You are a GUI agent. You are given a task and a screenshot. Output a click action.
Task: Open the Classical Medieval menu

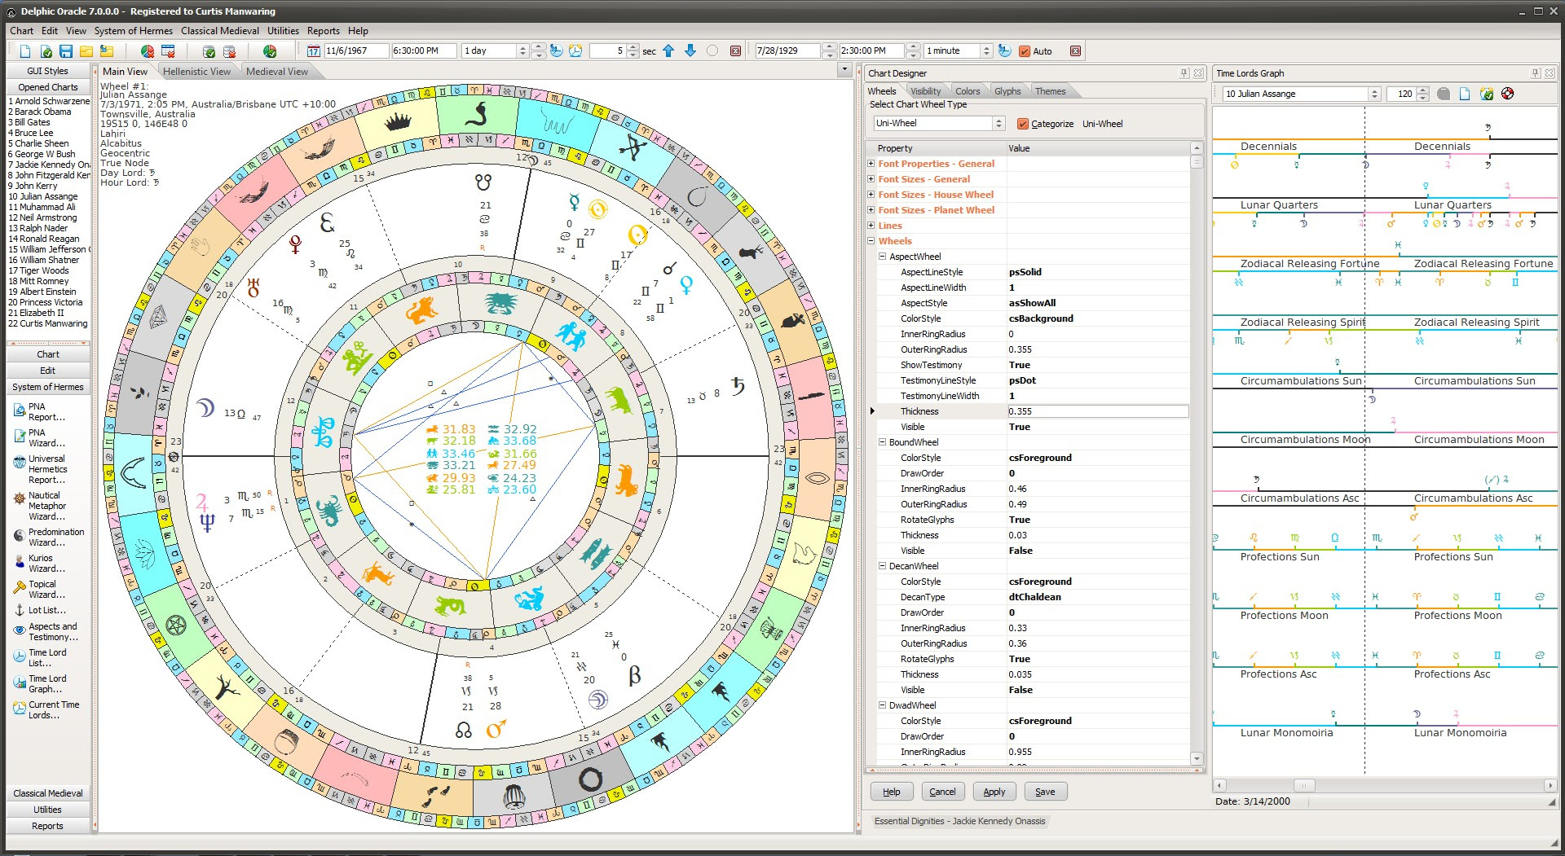219,31
